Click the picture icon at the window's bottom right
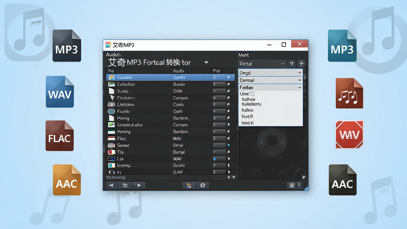 click(292, 185)
